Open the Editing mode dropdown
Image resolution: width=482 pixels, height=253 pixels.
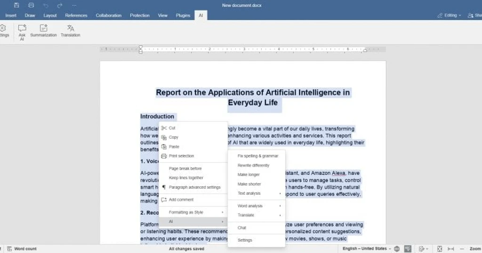pos(449,16)
